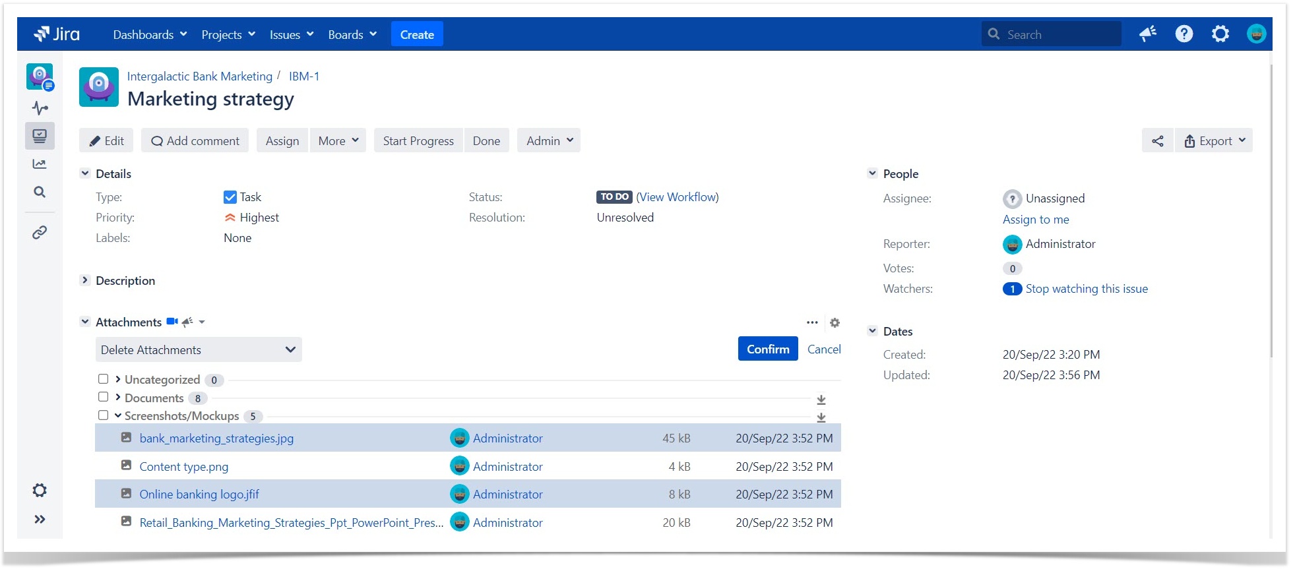Open the Delete Attachments dropdown
Screen dimensions: 1295x571
click(x=199, y=349)
